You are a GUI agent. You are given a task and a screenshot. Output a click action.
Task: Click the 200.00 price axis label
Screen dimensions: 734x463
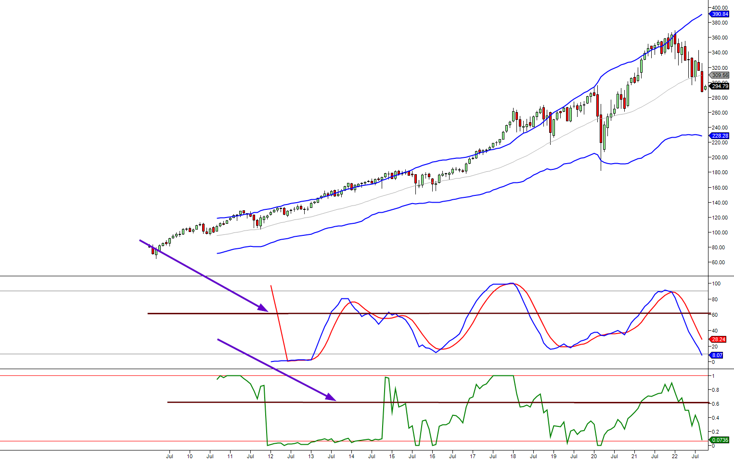[720, 157]
